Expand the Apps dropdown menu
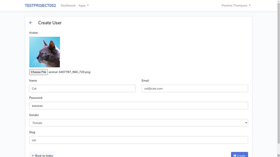Viewport: 280px width, 157px height. pos(83,6)
